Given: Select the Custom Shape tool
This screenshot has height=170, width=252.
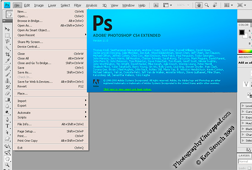Looking at the screenshot, I should pyautogui.click(x=7, y=139).
